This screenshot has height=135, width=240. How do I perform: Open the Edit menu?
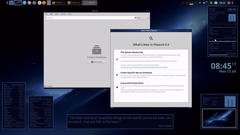[x=51, y=14]
